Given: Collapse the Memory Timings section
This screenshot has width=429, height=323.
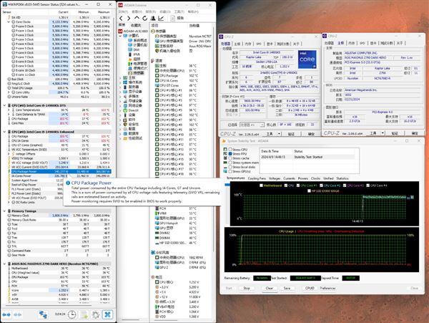Looking at the screenshot, I should 4,211.
